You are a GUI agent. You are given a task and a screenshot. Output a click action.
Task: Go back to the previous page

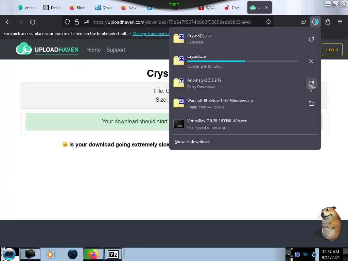coord(8,22)
